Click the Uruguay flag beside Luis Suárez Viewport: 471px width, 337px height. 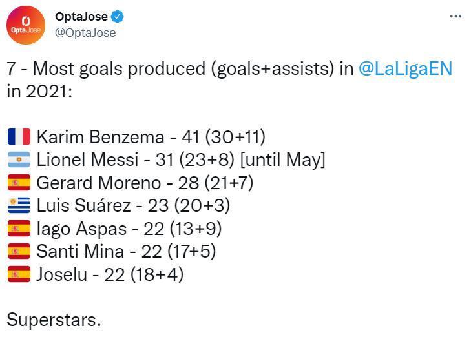pyautogui.click(x=19, y=205)
